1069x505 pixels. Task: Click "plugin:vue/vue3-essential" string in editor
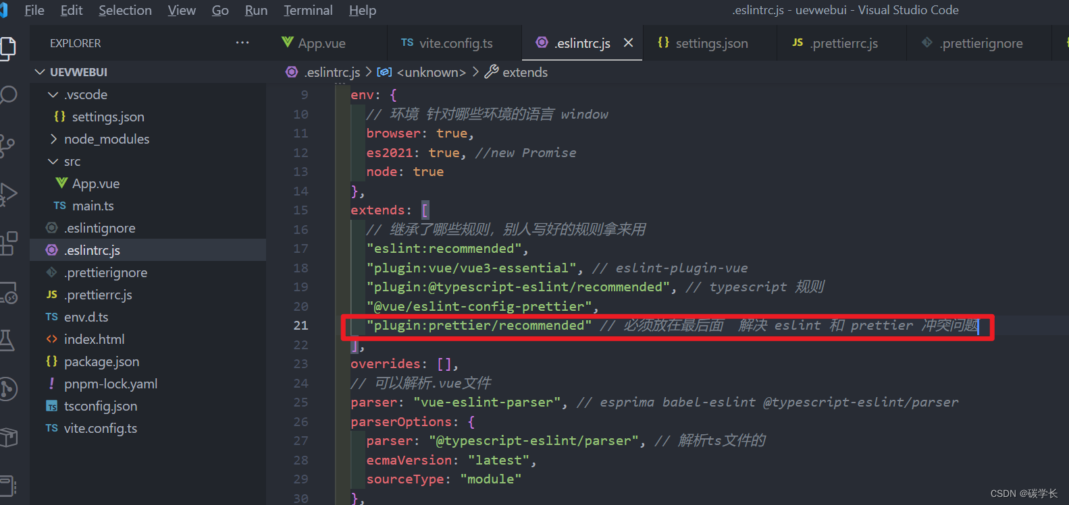point(471,268)
